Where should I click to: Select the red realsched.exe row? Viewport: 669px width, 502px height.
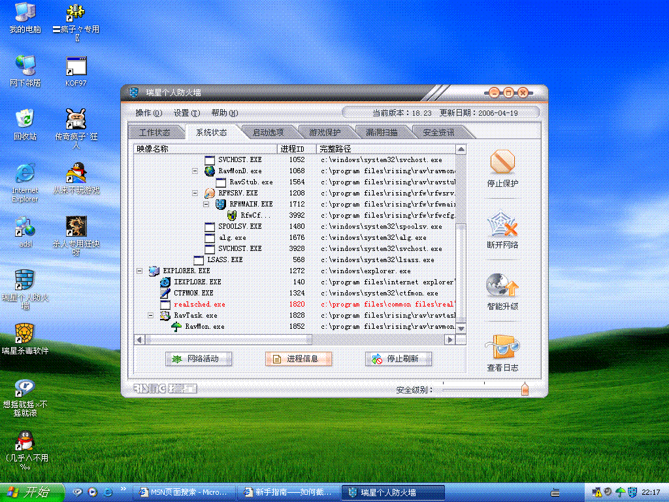[x=295, y=304]
